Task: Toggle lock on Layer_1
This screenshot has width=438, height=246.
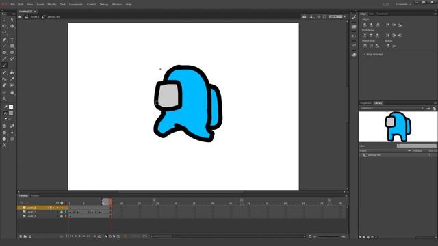Action: 62,212
